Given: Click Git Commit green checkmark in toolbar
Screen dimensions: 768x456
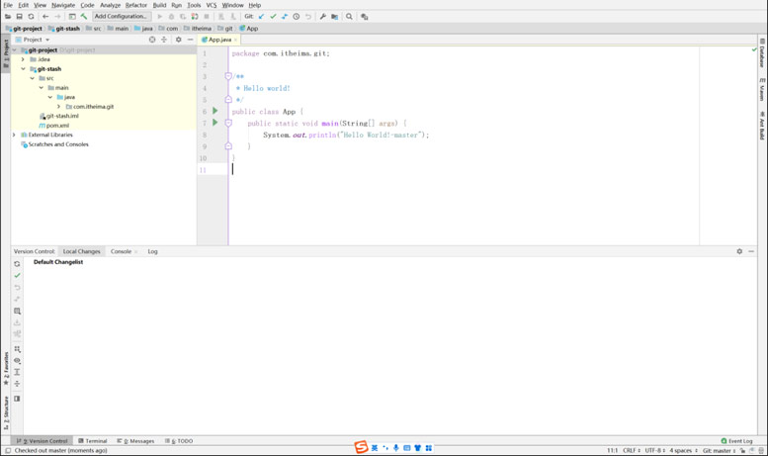Looking at the screenshot, I should [x=273, y=17].
